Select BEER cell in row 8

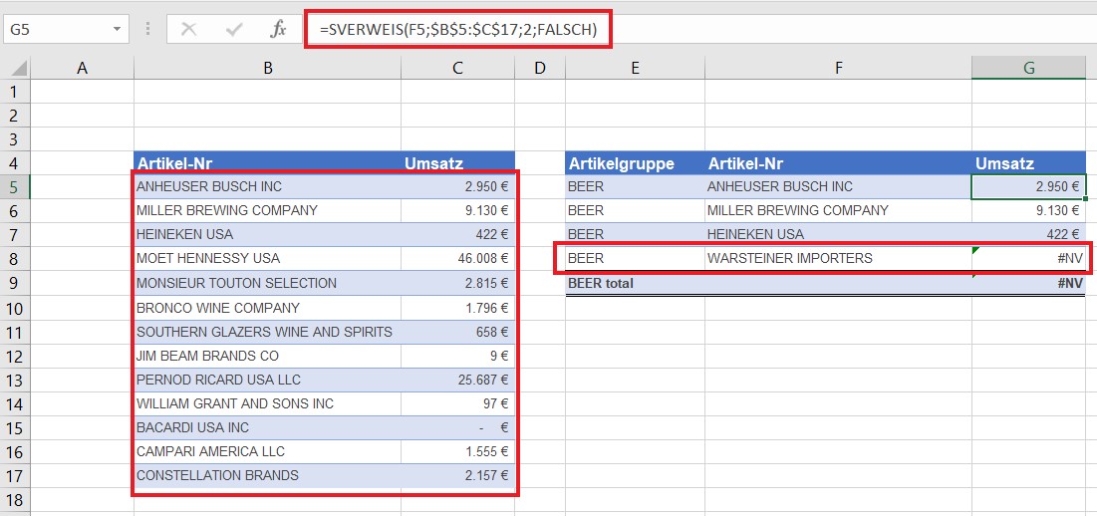tap(635, 259)
